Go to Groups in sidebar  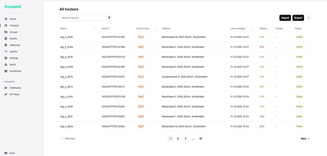point(13,32)
